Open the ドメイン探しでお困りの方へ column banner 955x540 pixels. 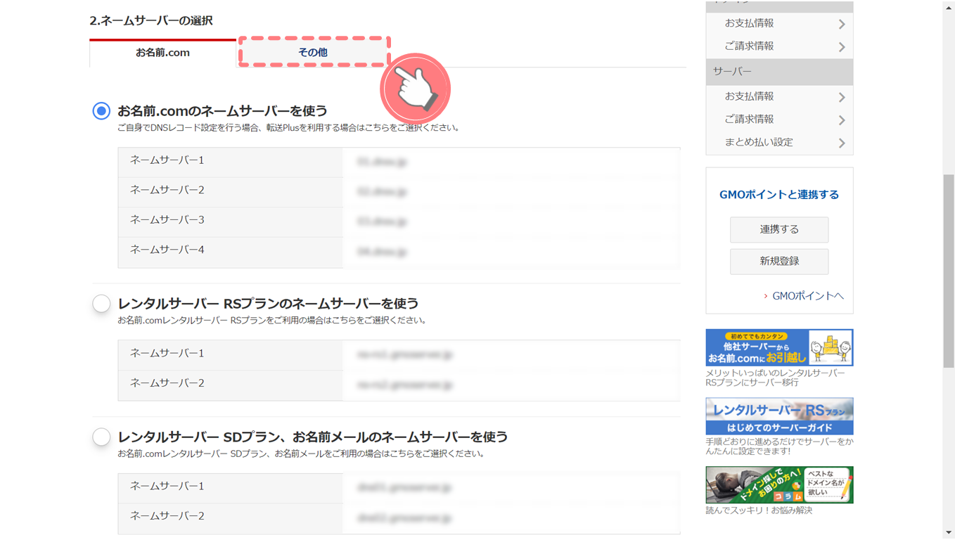pos(779,484)
